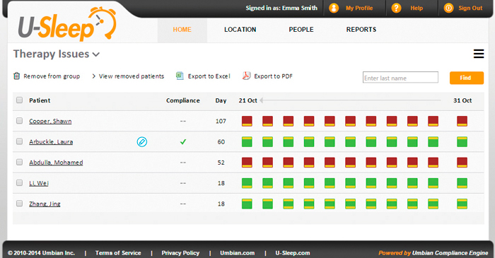The height and width of the screenshot is (258, 495).
Task: Click Arbuckle, Laura's 31 Oct green square
Action: [x=462, y=142]
